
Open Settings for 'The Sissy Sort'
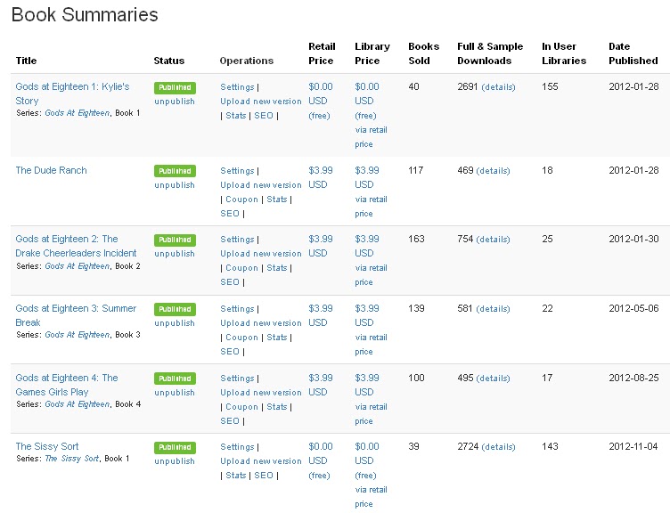click(237, 447)
